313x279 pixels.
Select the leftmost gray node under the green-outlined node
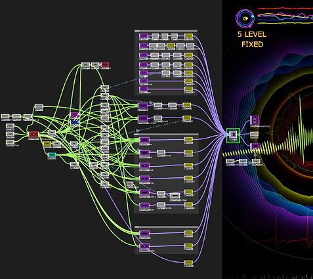[x=230, y=161]
